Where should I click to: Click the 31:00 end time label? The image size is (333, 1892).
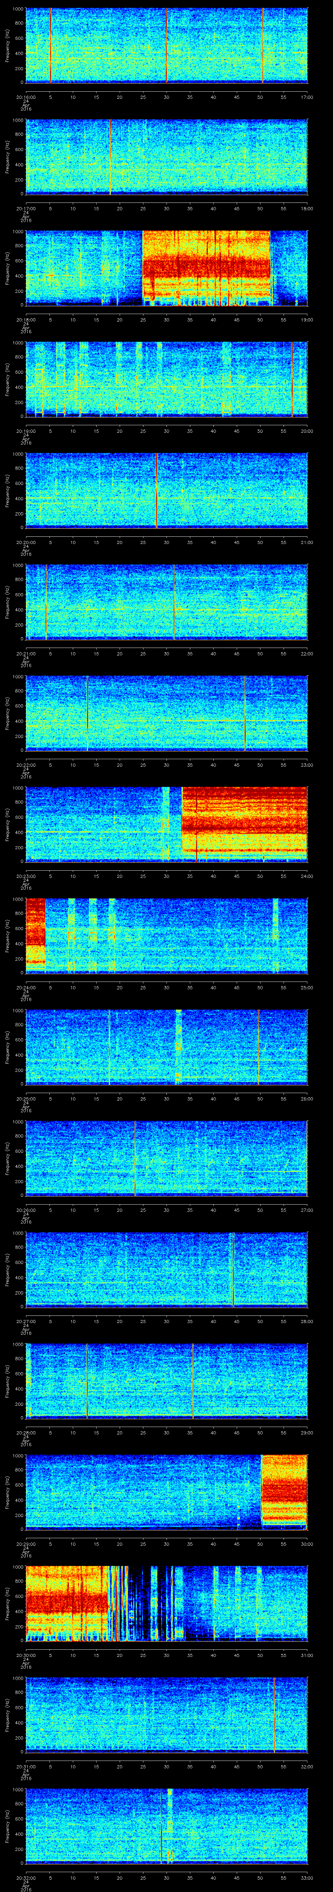(307, 1656)
